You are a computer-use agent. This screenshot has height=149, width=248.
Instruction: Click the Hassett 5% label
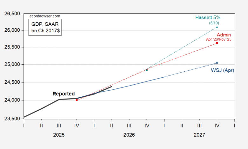[x=208, y=17]
